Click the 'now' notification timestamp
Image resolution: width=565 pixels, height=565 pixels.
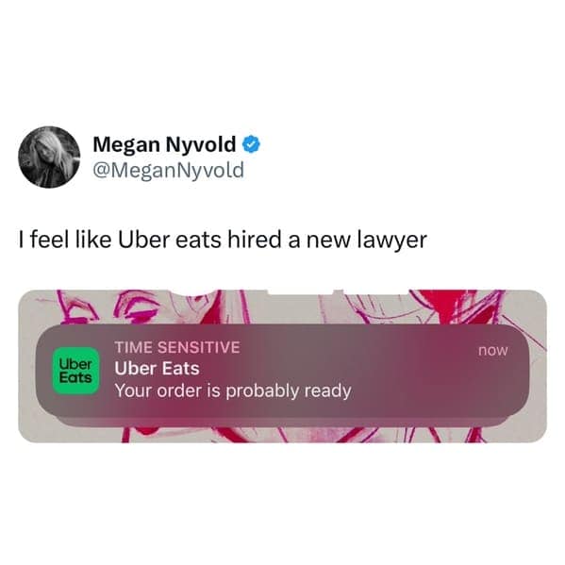click(493, 350)
